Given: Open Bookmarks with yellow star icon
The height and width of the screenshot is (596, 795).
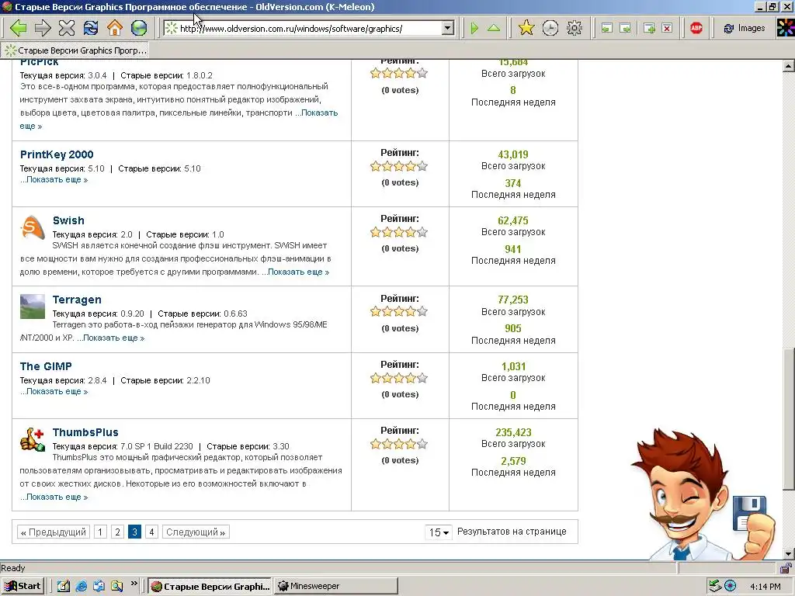Looking at the screenshot, I should (x=526, y=28).
